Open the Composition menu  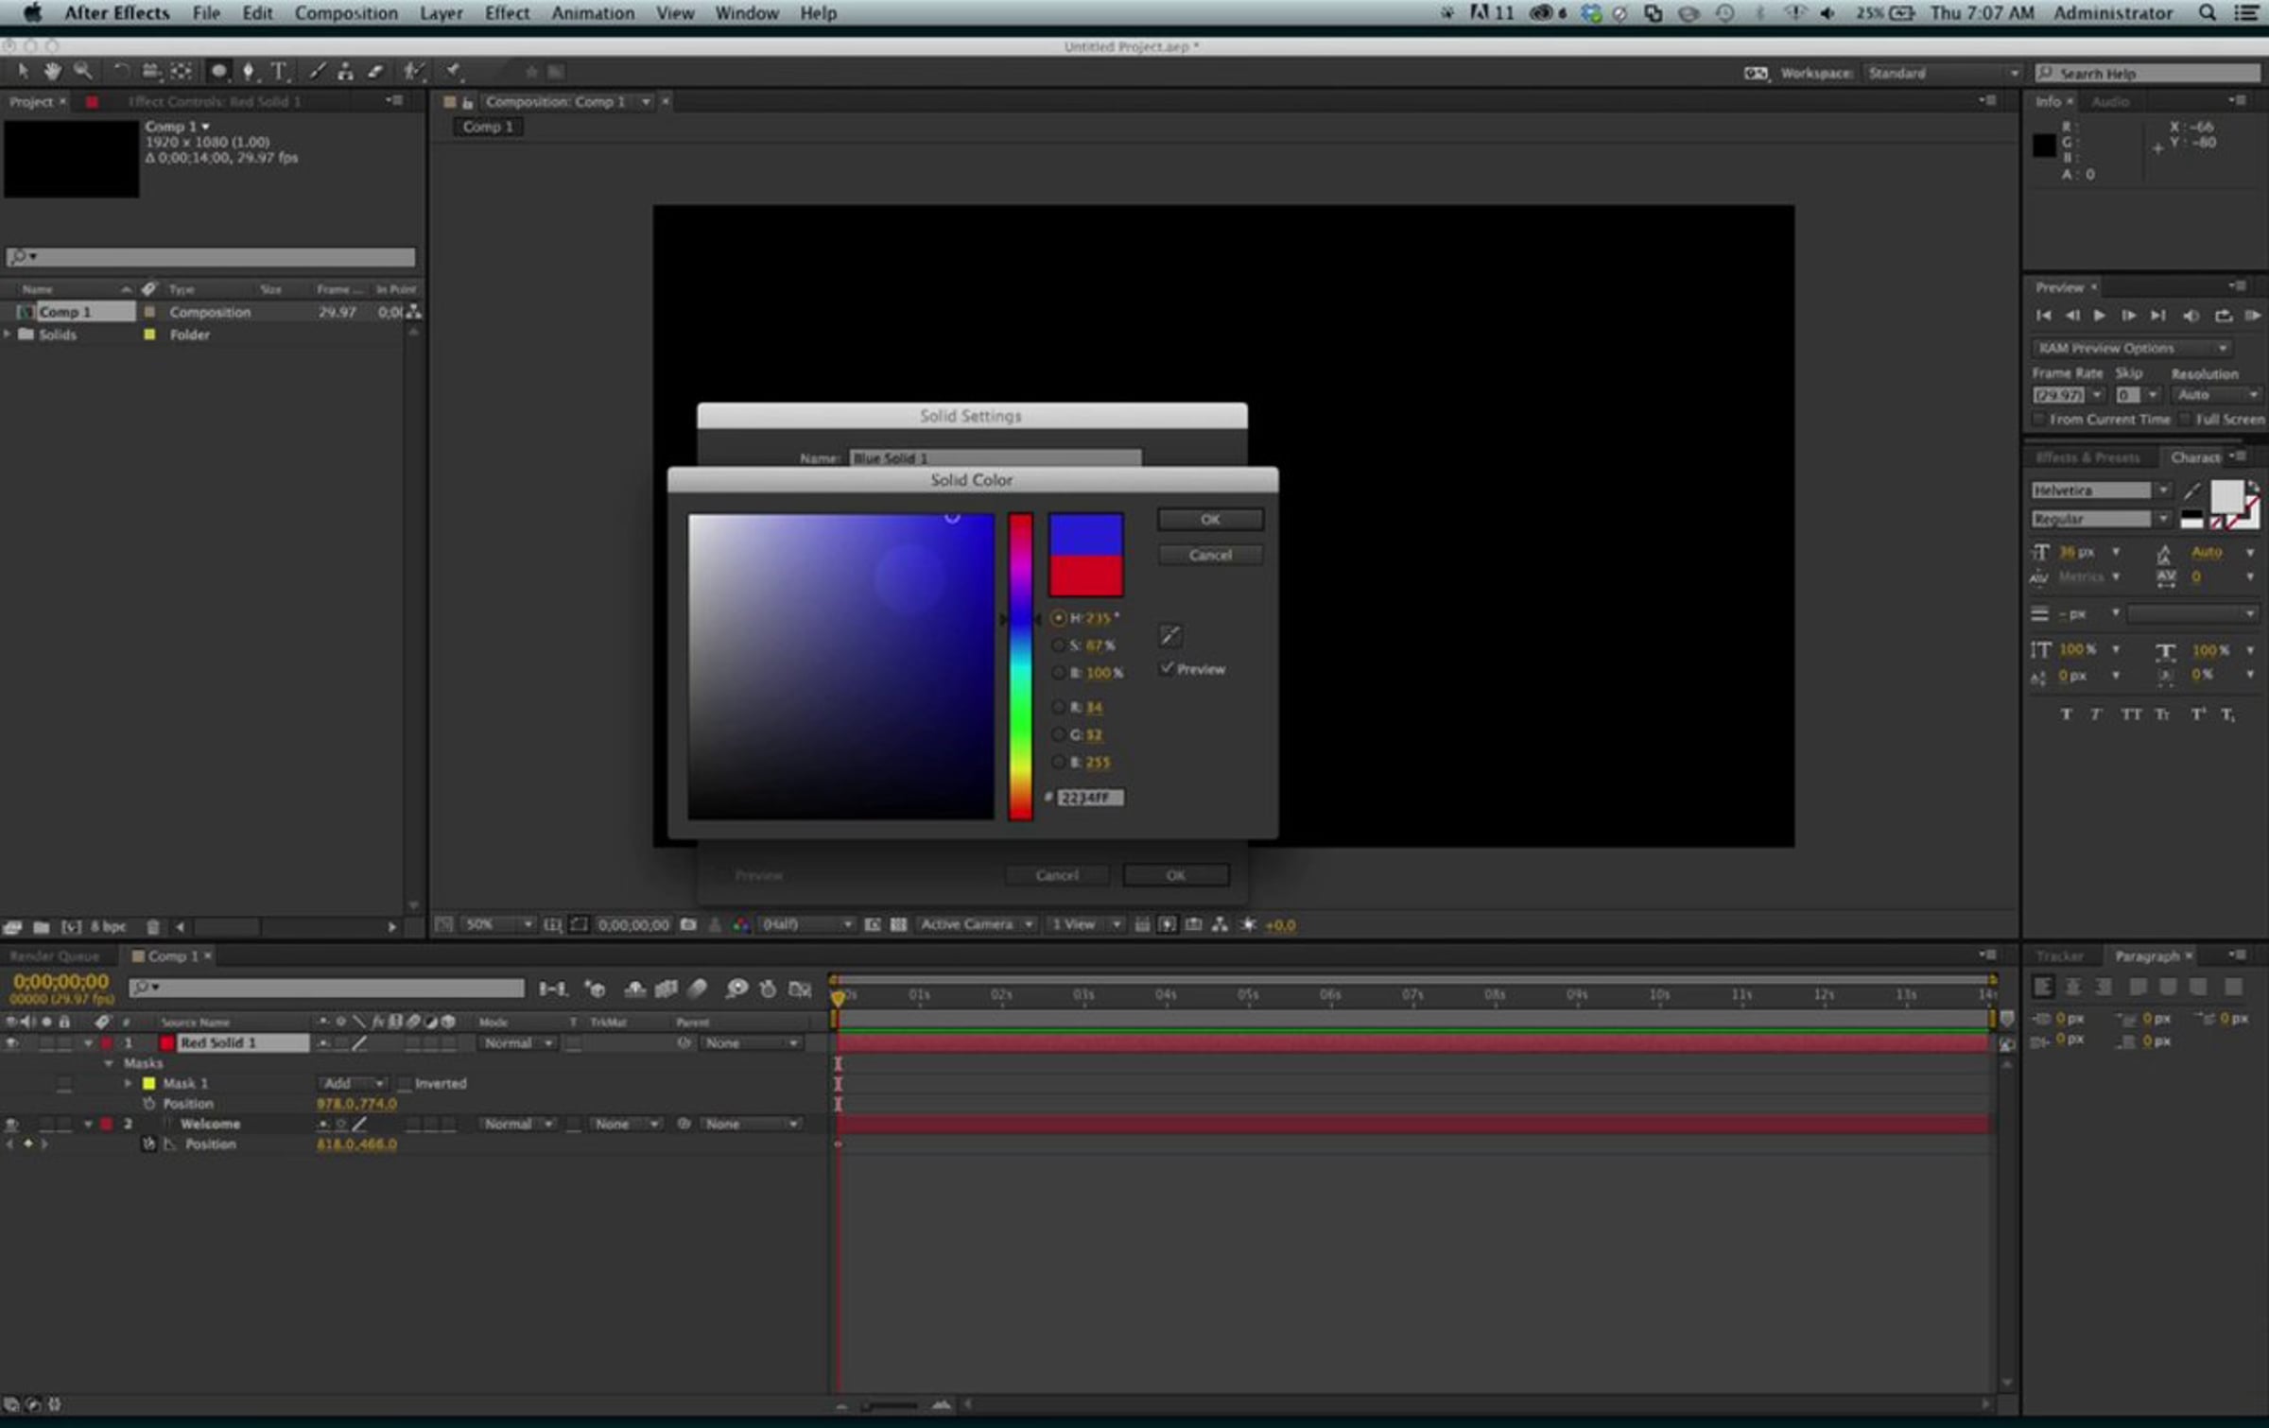(x=346, y=13)
